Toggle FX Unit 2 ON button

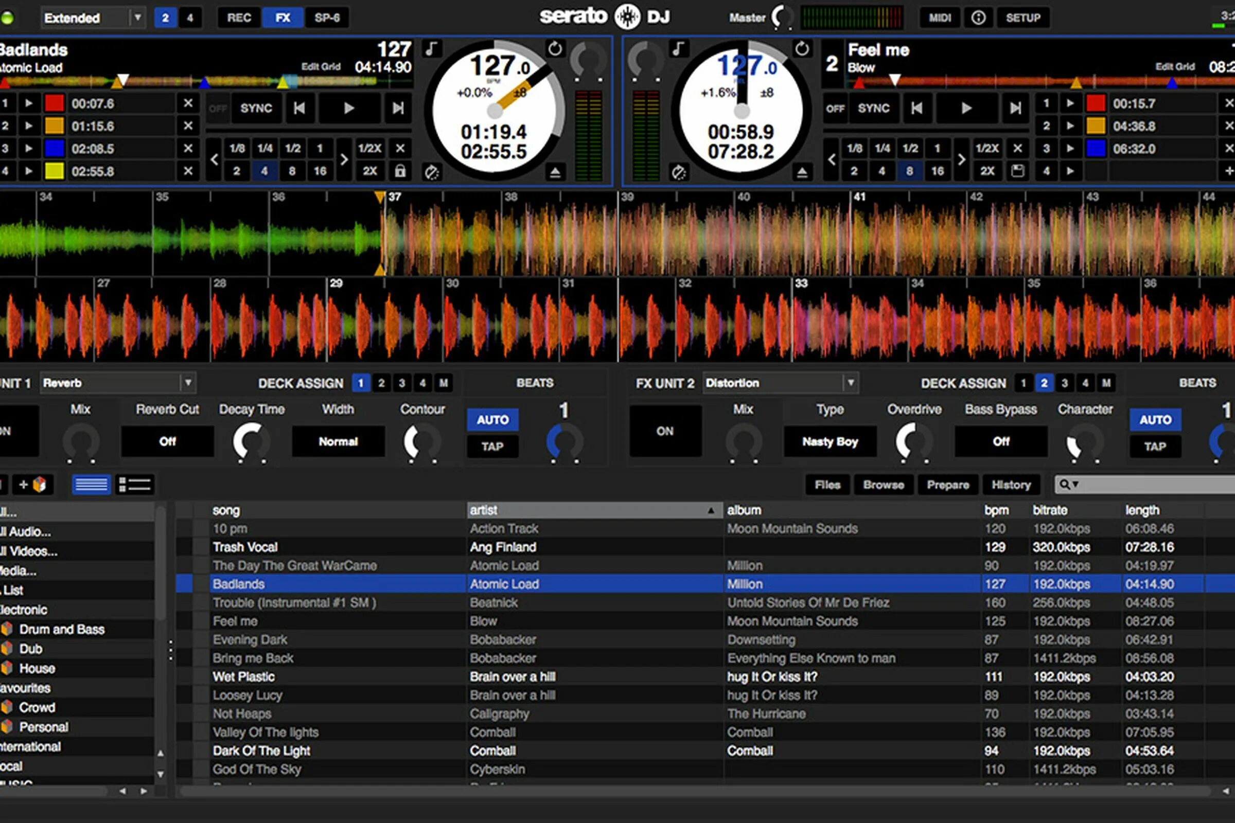(665, 431)
